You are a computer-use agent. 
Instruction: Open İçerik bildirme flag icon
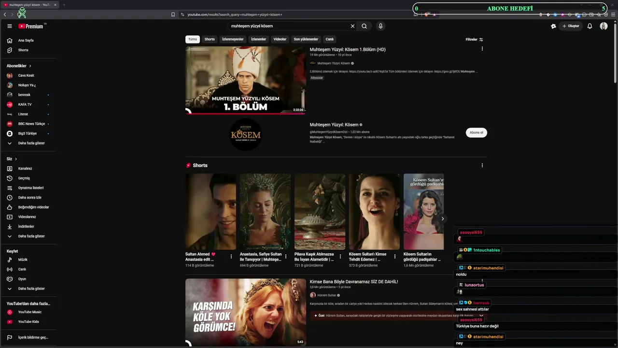pos(10,337)
